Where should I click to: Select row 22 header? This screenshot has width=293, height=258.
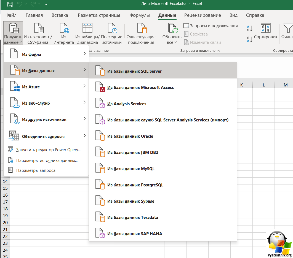point(5,236)
